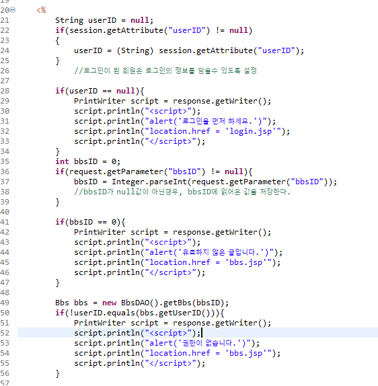Image resolution: width=378 pixels, height=386 pixels.
Task: Click the highlighted line 52 script.println("<script>")
Action: (x=137, y=333)
